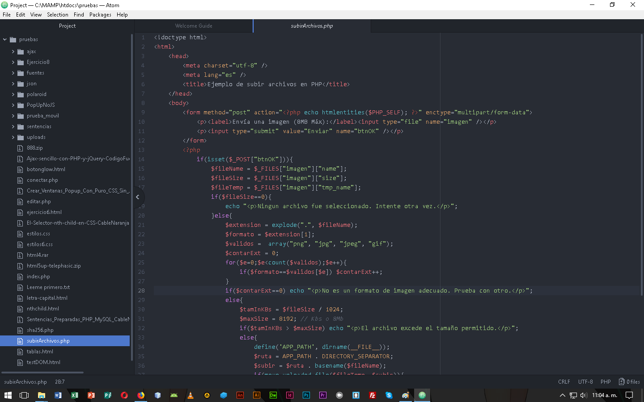Expand the sentencias folder
Screen dimensions: 644x402
click(x=13, y=126)
